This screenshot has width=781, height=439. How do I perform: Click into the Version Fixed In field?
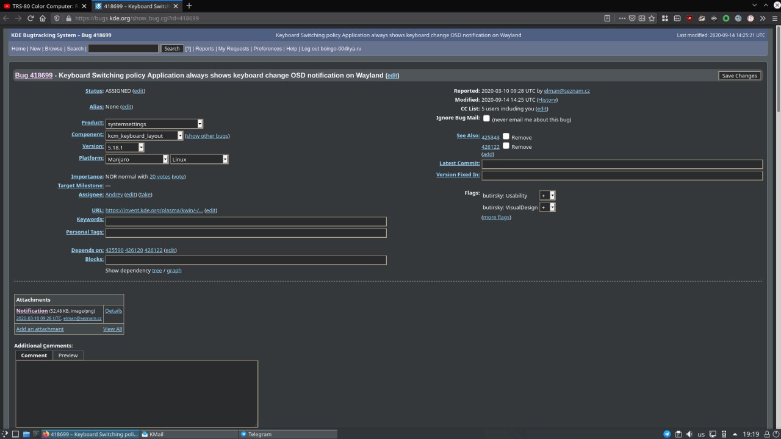click(x=622, y=176)
